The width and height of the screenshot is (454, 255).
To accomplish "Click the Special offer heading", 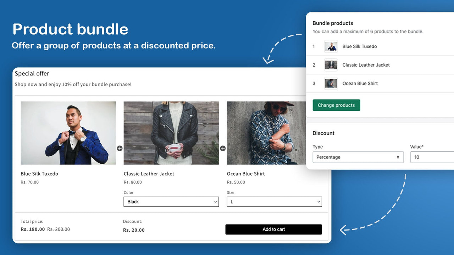I will click(32, 73).
